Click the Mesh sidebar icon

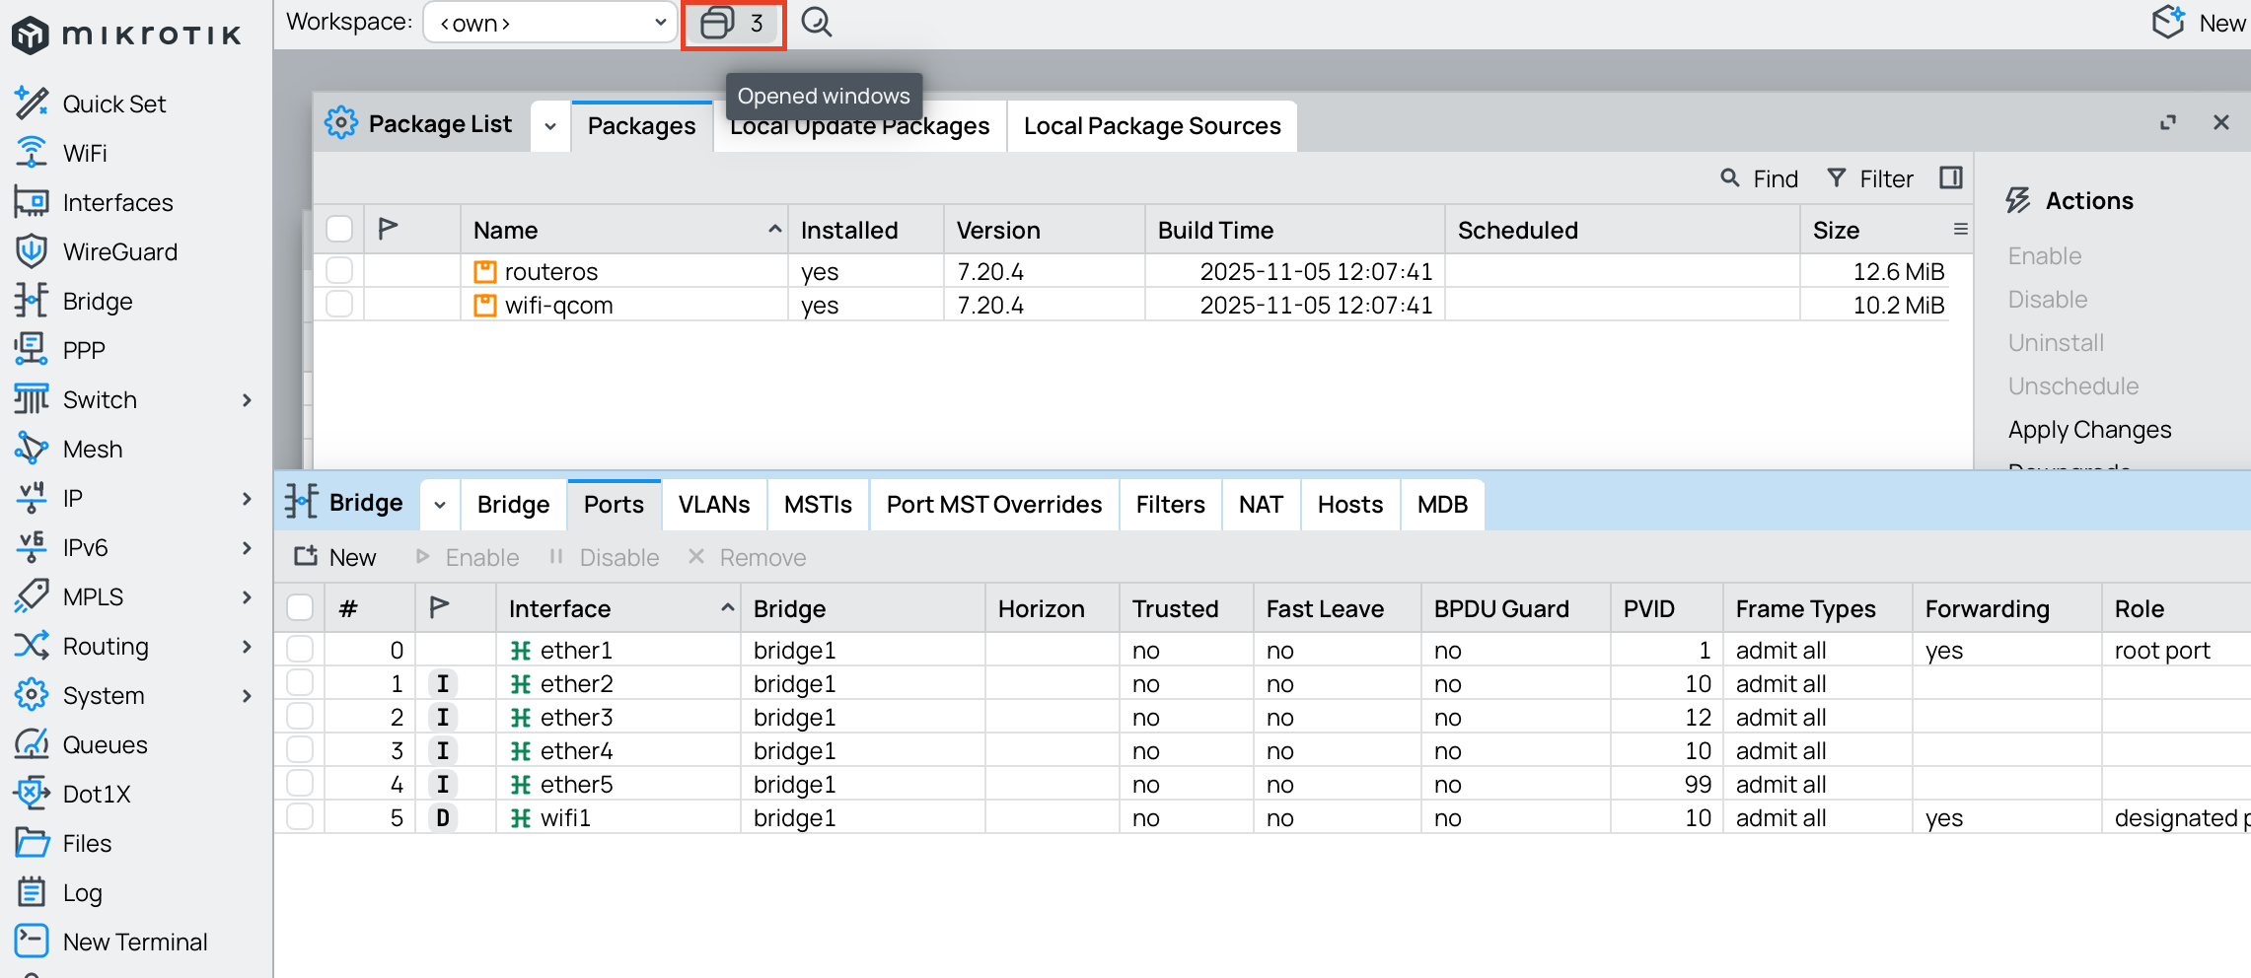[32, 449]
